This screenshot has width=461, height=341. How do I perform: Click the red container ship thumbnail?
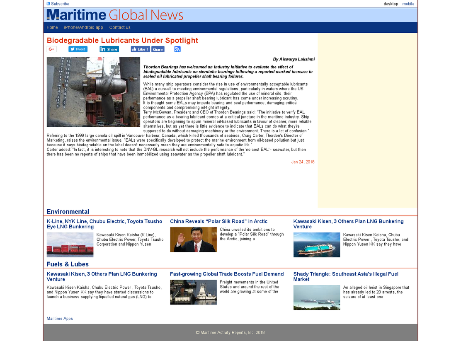pyautogui.click(x=70, y=245)
